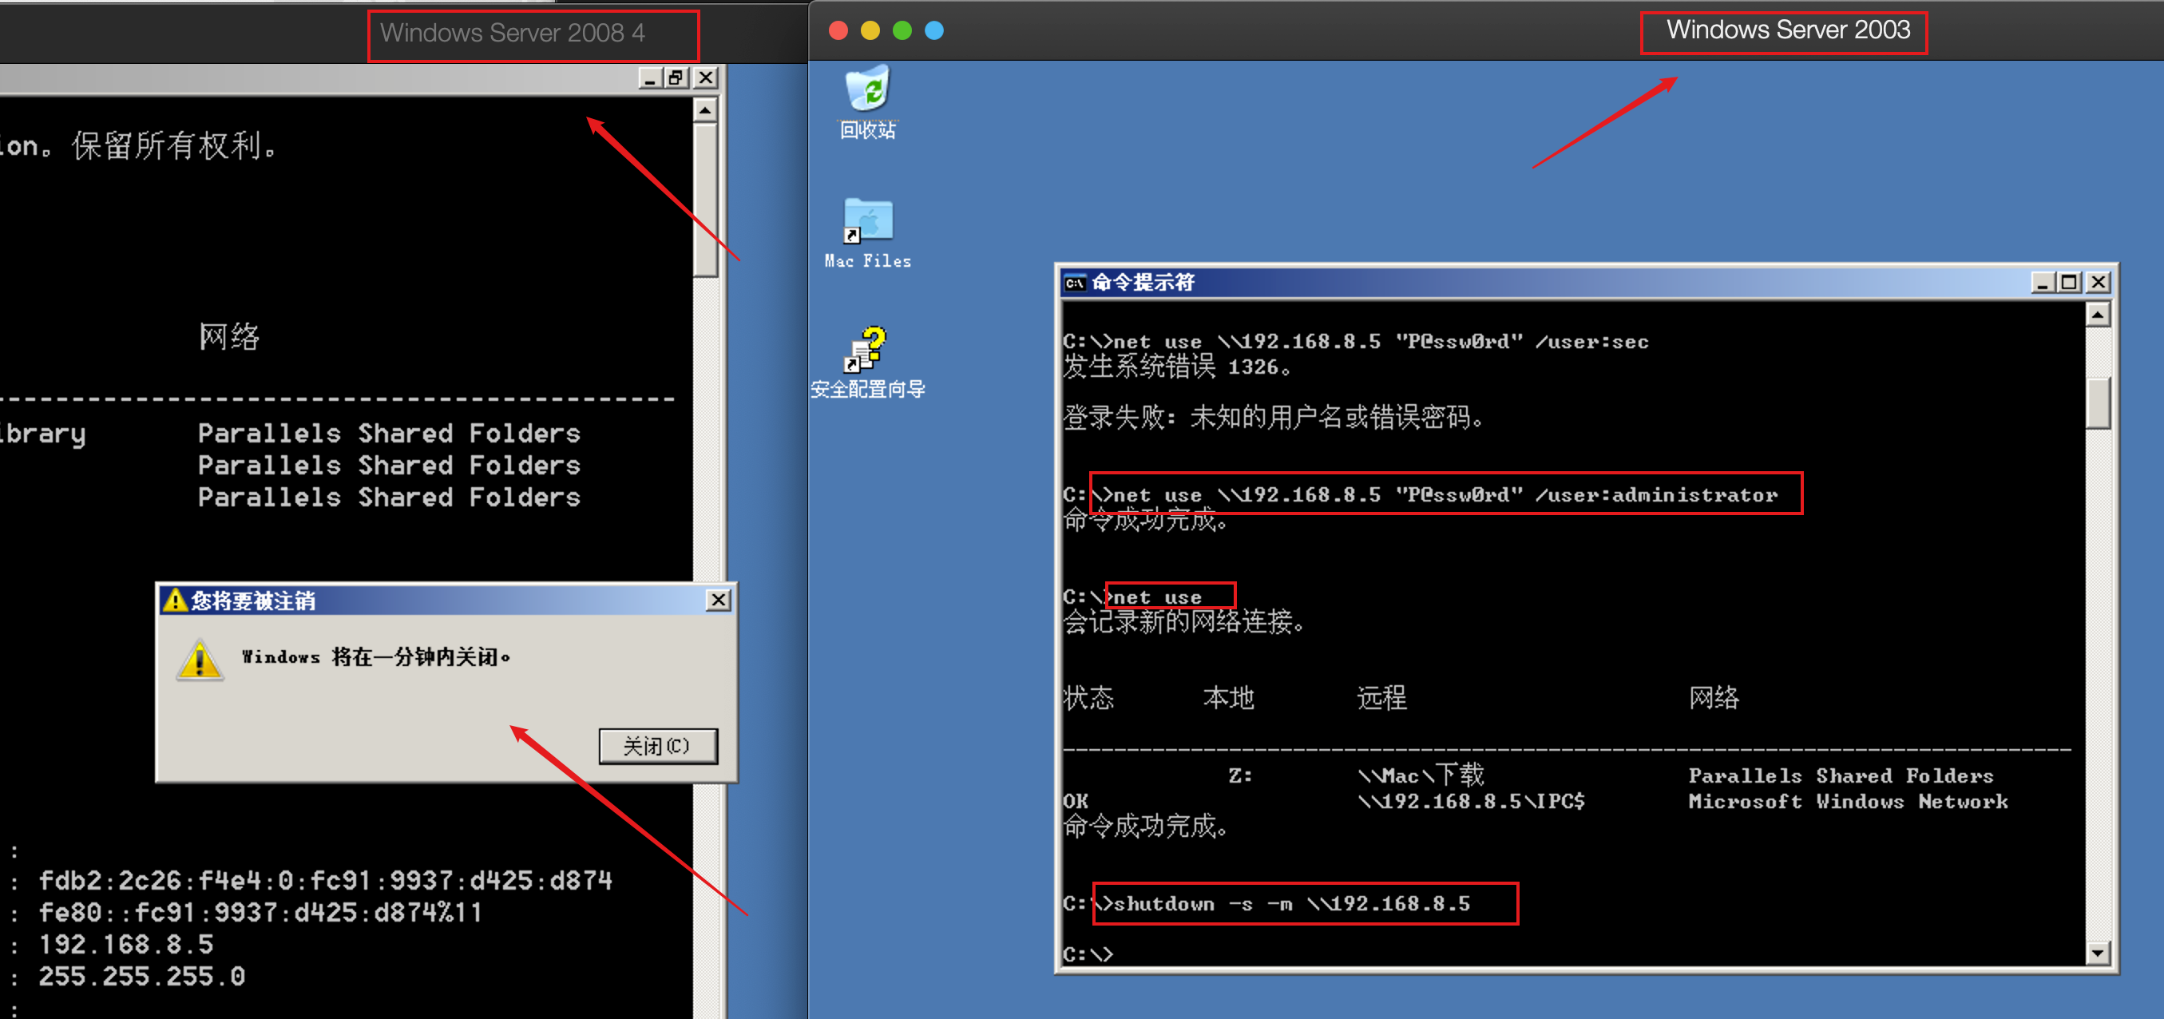The height and width of the screenshot is (1019, 2164).
Task: Click the line 'shutdown -s -m \\192.168.8.5'
Action: [1291, 904]
